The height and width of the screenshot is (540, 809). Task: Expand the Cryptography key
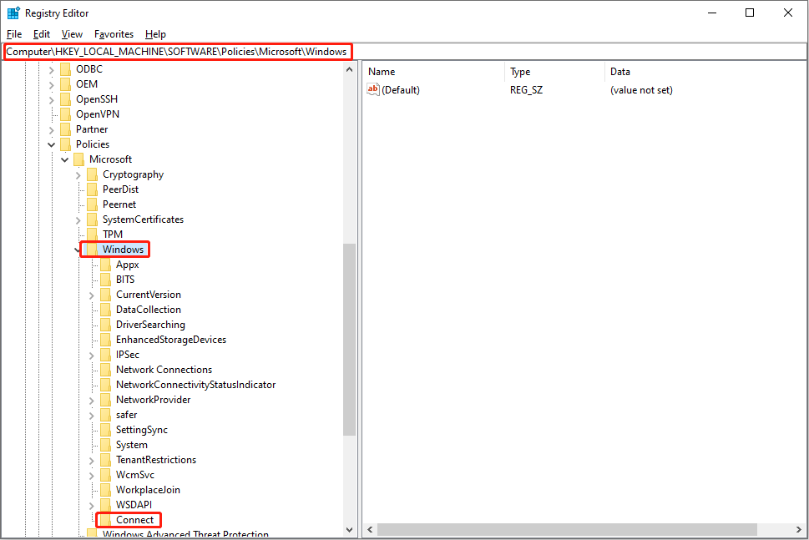(x=78, y=174)
